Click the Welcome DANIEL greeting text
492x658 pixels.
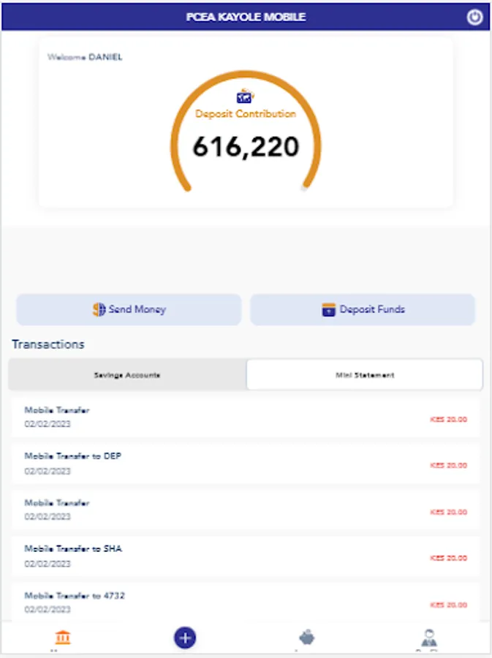[85, 57]
